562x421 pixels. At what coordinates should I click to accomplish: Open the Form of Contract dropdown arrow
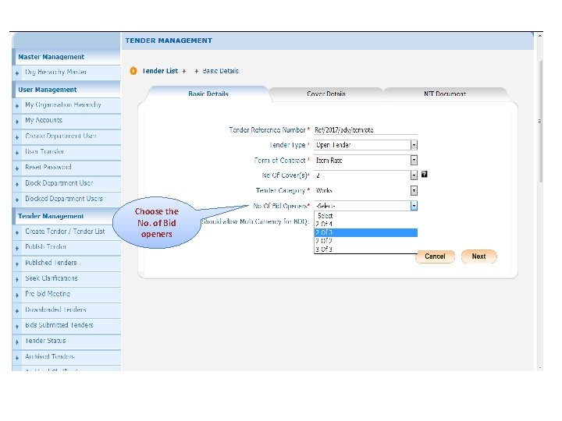point(414,160)
